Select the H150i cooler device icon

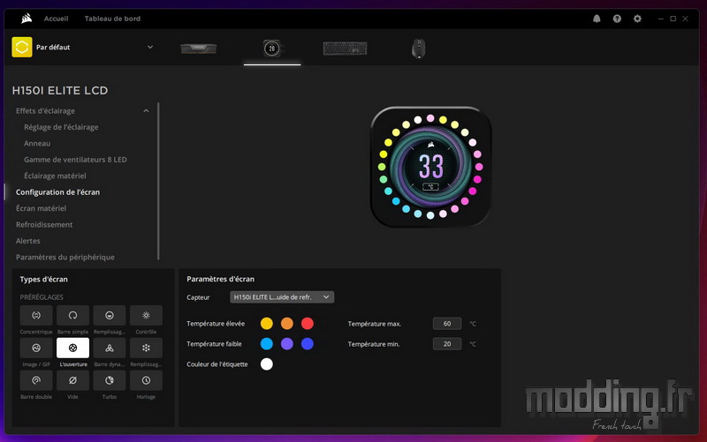(272, 49)
